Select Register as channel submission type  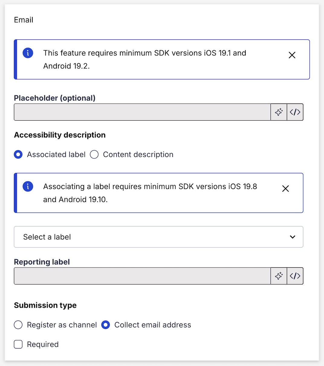18,325
